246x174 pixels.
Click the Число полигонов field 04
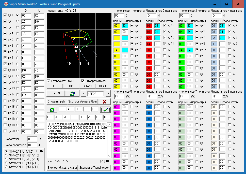pyautogui.click(x=32, y=145)
